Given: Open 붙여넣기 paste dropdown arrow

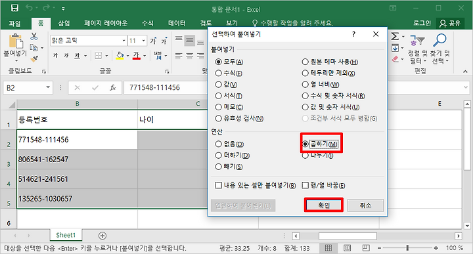Looking at the screenshot, I should 16,60.
